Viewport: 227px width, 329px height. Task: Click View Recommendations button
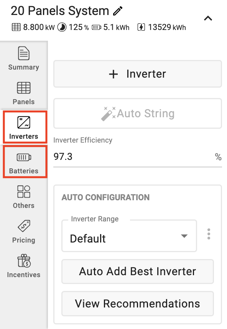click(138, 304)
